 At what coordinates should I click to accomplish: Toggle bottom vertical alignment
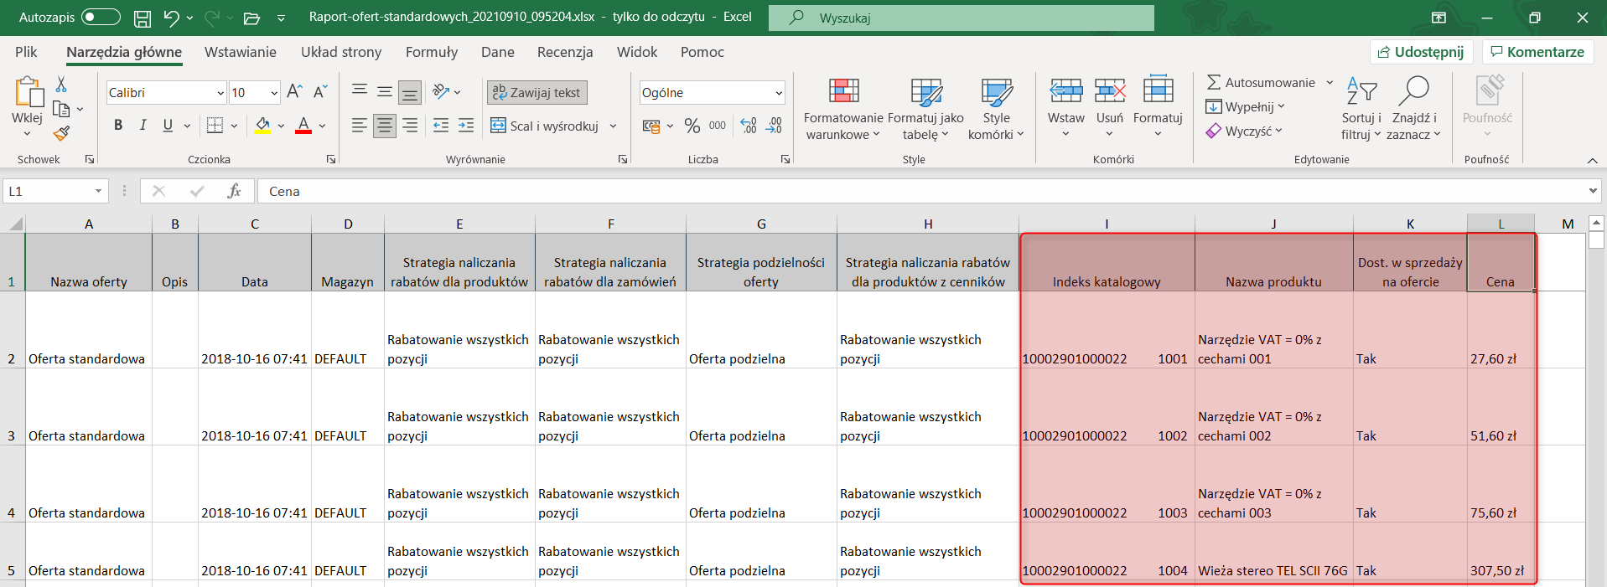coord(410,92)
